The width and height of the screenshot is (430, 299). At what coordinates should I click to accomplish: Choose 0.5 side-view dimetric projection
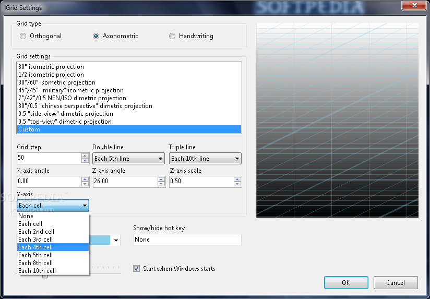(129, 114)
